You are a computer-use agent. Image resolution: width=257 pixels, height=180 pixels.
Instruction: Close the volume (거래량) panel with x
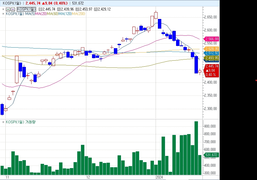(x=3, y=122)
